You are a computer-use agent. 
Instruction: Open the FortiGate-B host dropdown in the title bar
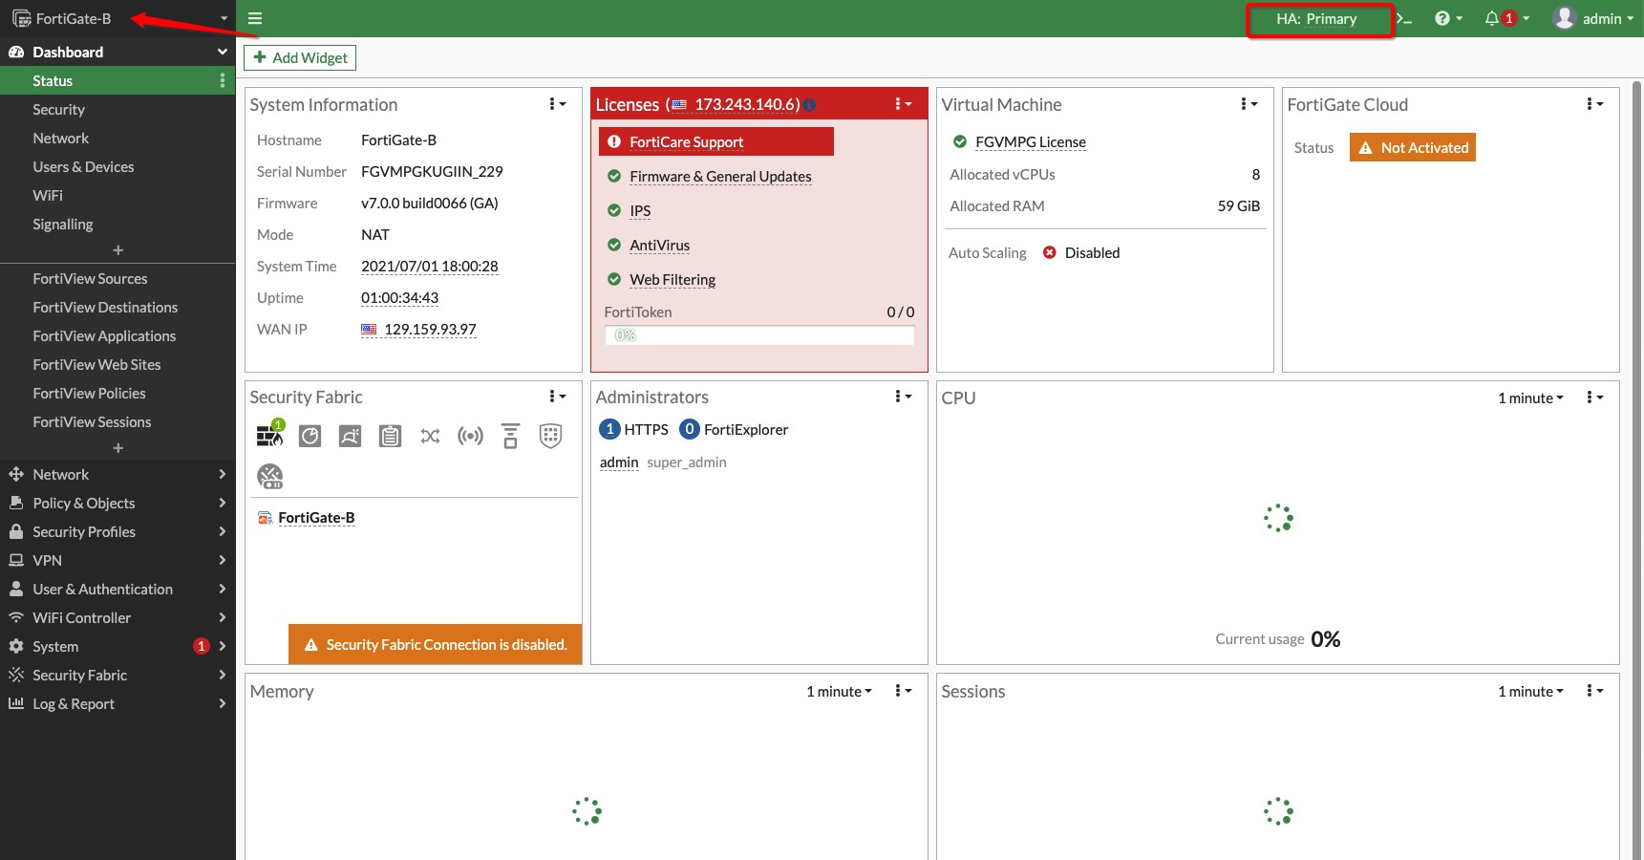[118, 18]
